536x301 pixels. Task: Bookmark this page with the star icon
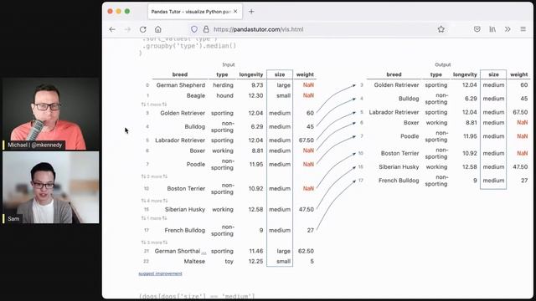[x=441, y=29]
